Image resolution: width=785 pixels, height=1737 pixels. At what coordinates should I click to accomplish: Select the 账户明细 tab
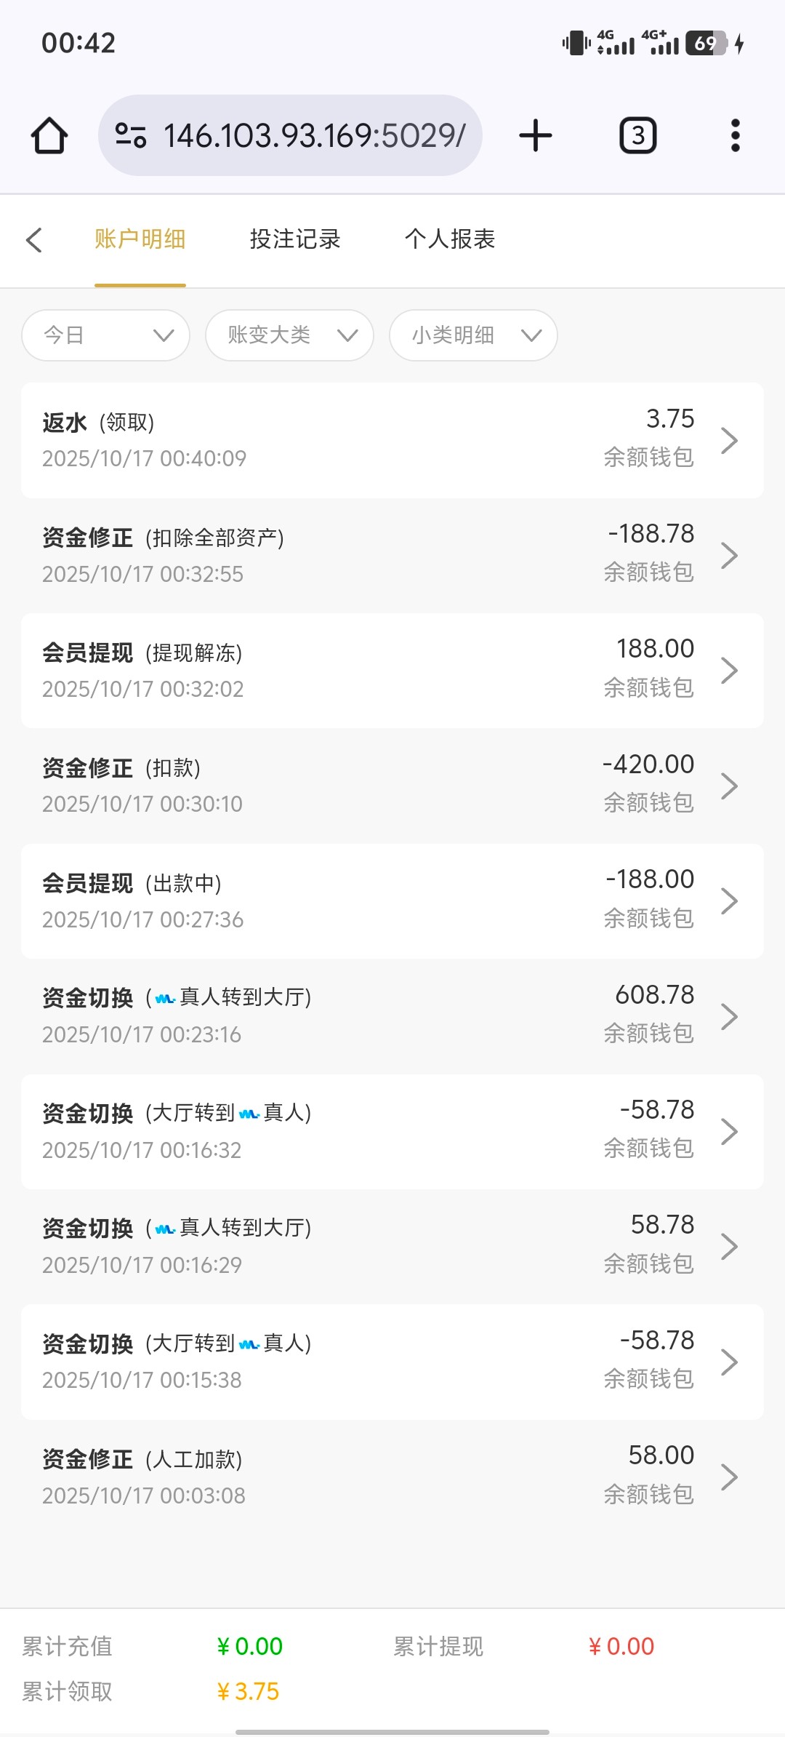(140, 239)
